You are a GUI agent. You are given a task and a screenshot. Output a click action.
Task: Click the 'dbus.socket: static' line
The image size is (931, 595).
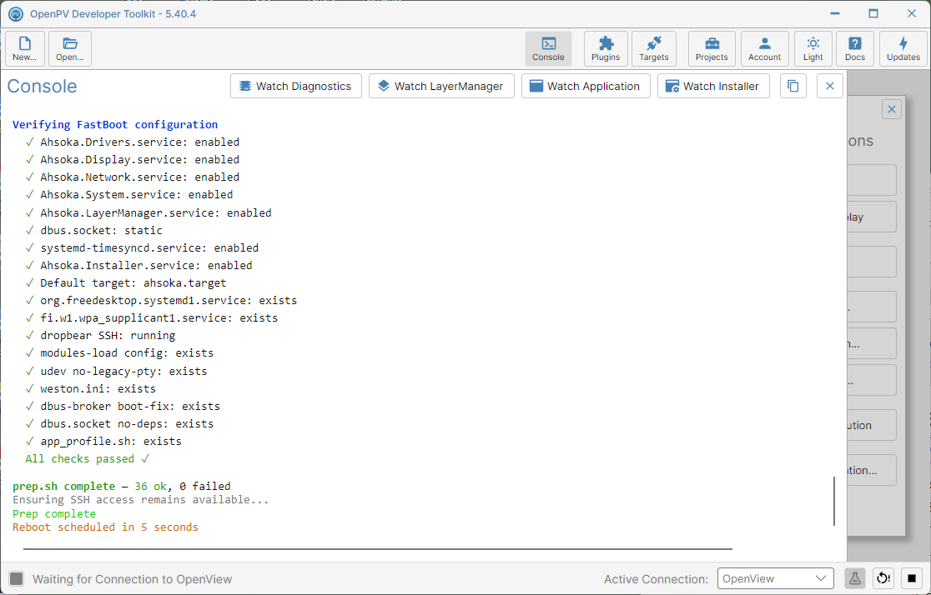pos(94,230)
